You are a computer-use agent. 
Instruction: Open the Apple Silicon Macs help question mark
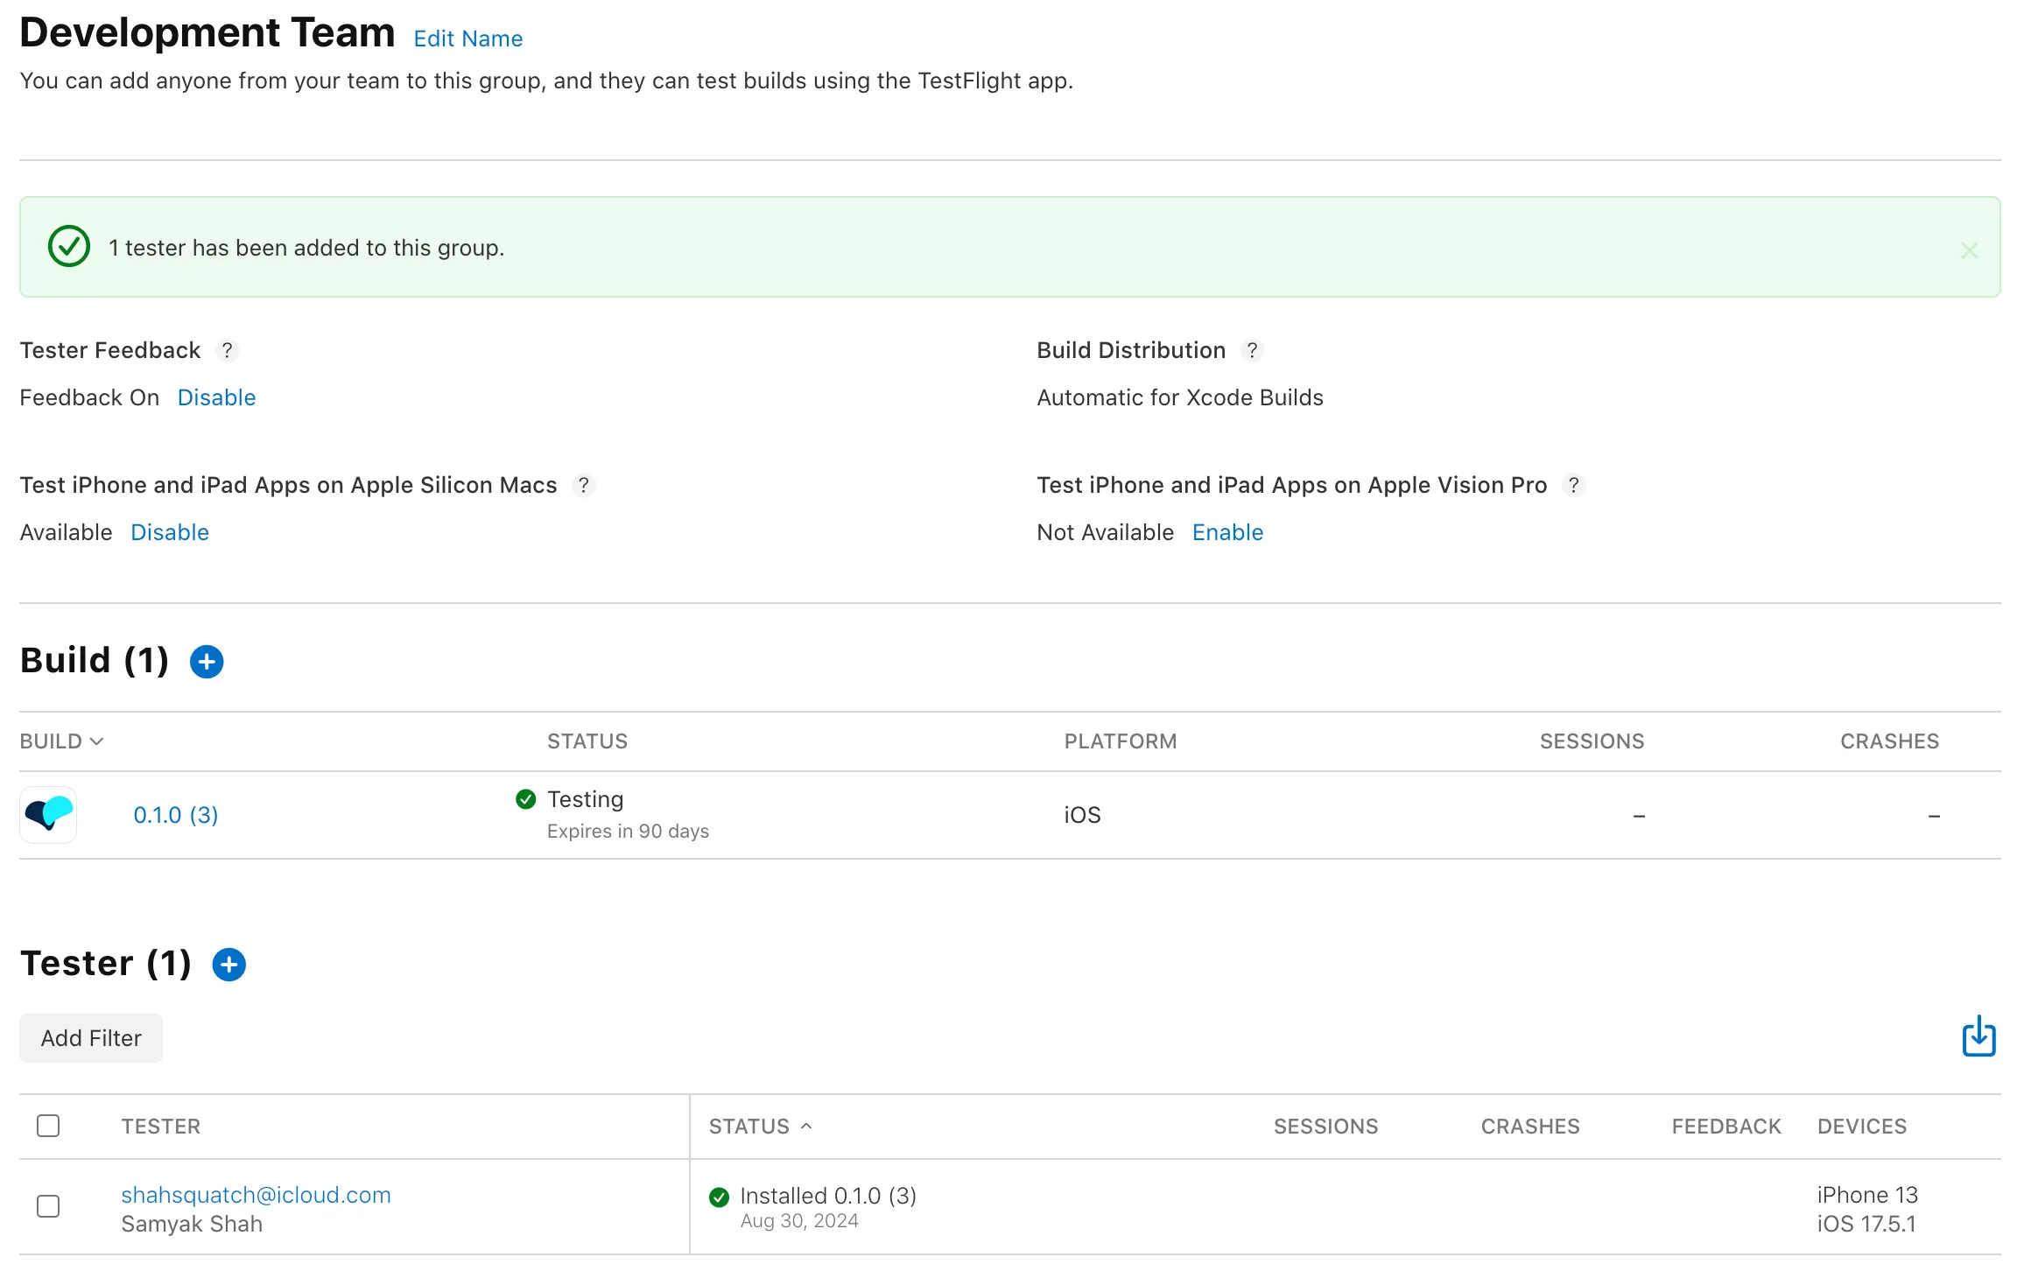(583, 485)
